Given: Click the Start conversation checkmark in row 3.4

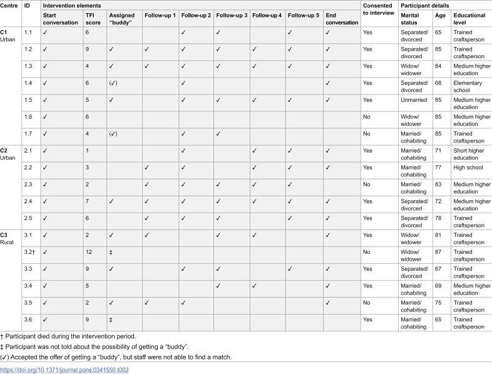Looking at the screenshot, I should 45,286.
